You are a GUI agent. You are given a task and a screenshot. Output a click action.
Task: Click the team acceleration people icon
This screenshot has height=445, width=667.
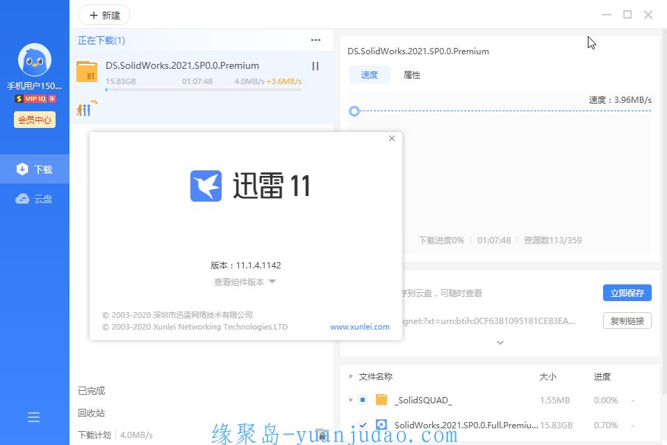click(x=87, y=108)
